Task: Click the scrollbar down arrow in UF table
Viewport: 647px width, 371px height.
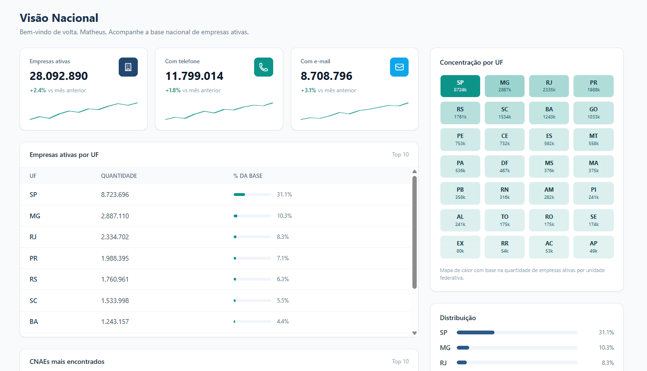Action: point(414,333)
